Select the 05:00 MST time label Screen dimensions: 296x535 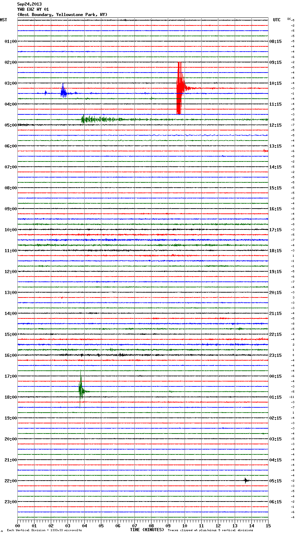click(10, 125)
